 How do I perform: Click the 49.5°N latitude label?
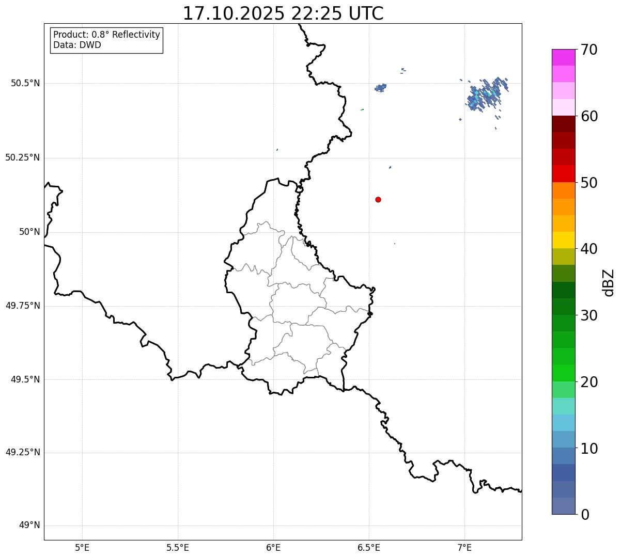[25, 380]
